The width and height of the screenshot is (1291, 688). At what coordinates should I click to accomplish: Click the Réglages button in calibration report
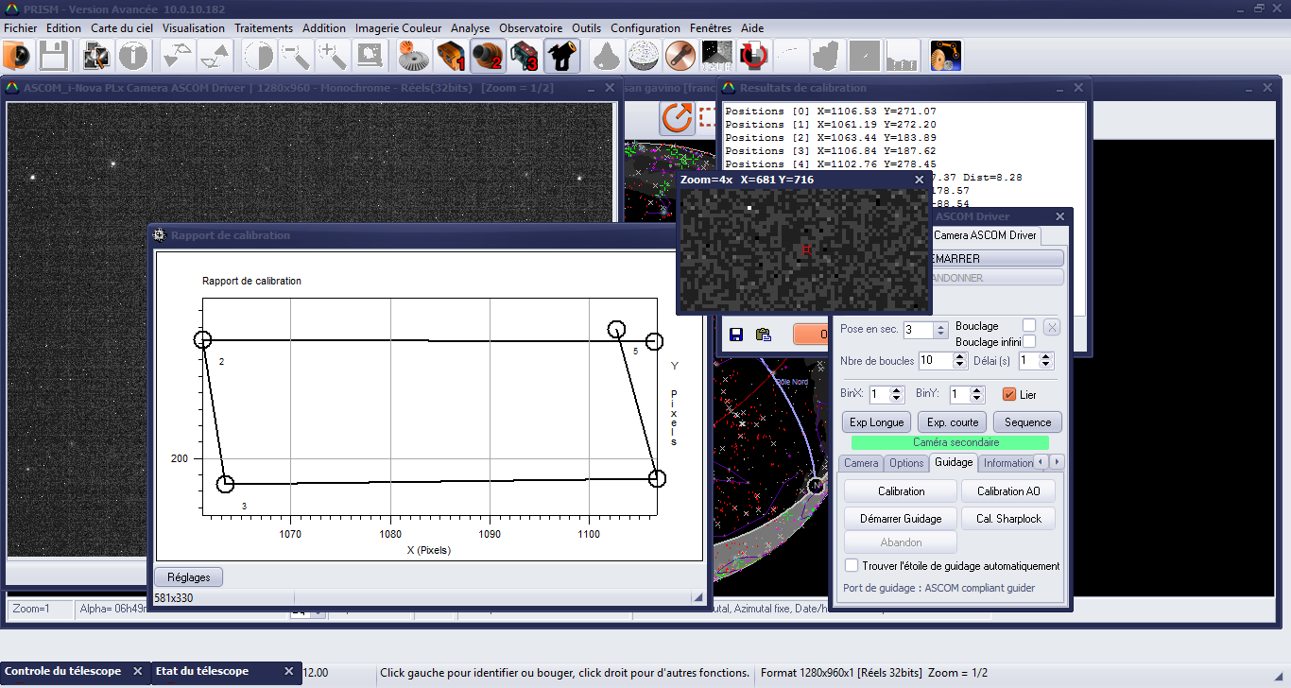pos(189,576)
